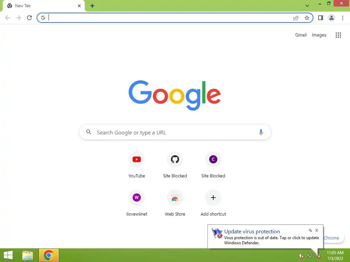Open the Web Store shortcut
The width and height of the screenshot is (350, 262).
[x=175, y=203]
